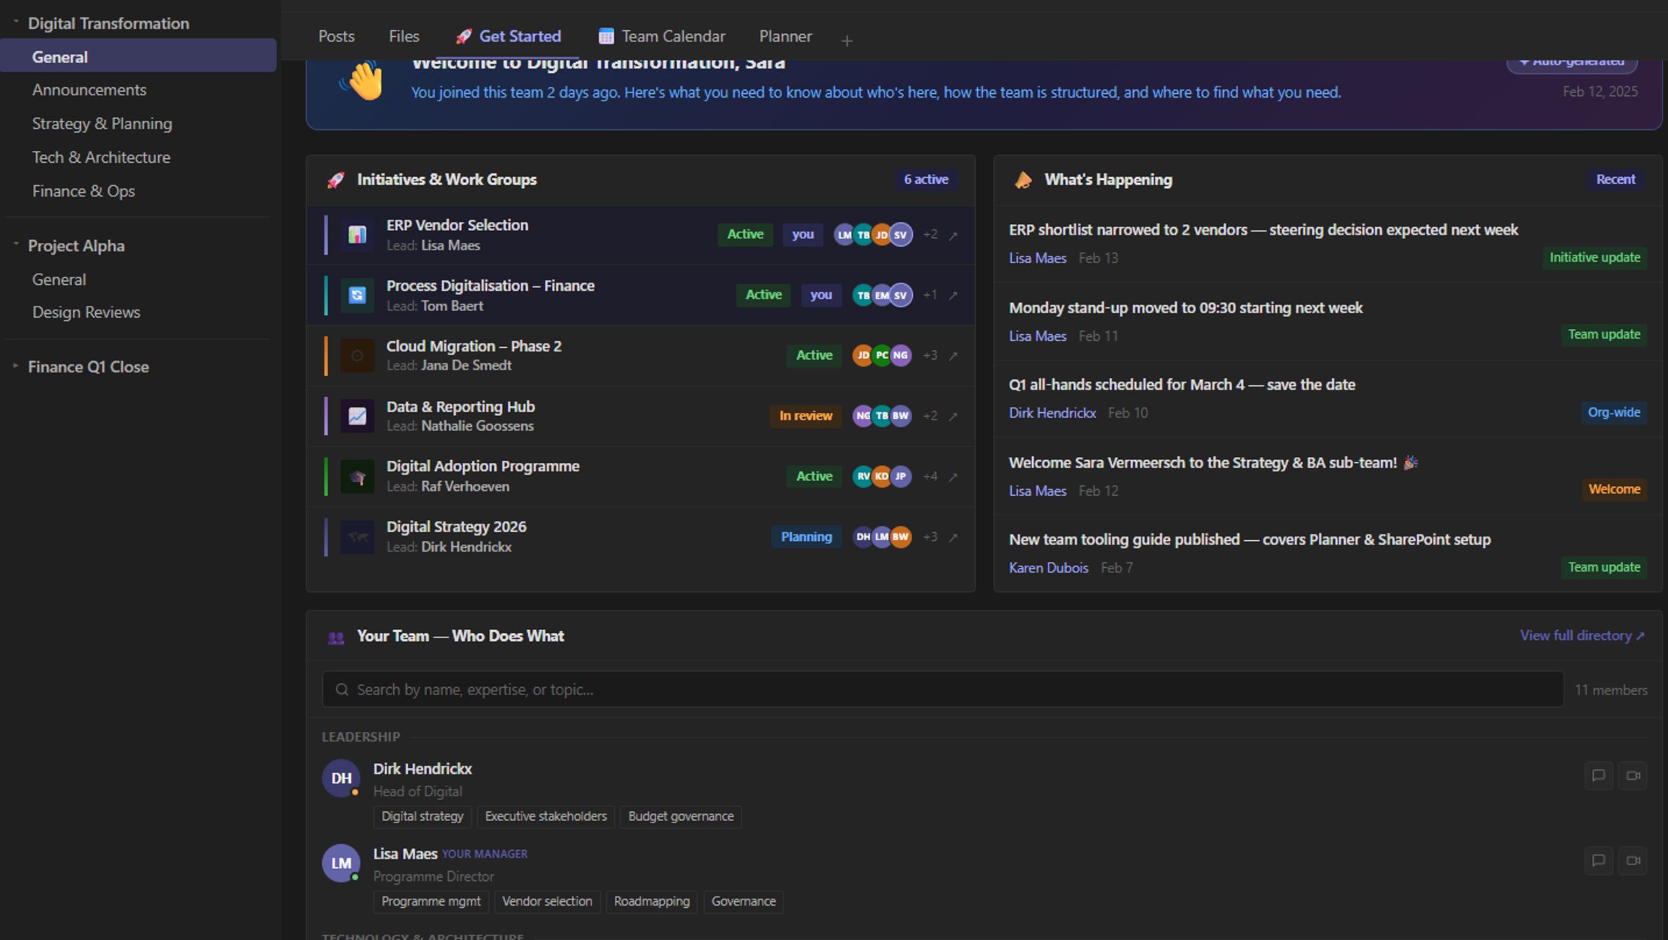Collapse the Digital Transformation team
This screenshot has height=940, width=1668.
tap(16, 22)
